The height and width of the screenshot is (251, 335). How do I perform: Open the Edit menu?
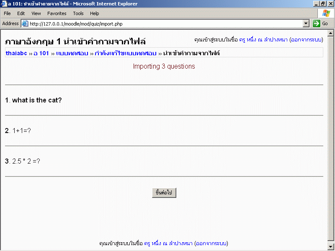coord(21,13)
